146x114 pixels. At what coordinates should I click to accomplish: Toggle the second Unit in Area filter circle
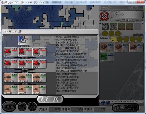[120, 39]
